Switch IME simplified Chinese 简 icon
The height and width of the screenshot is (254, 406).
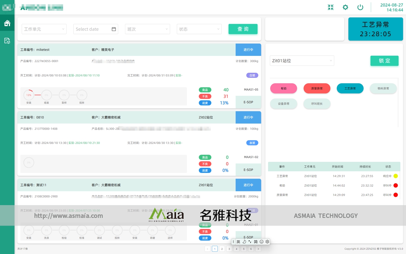coord(256,242)
